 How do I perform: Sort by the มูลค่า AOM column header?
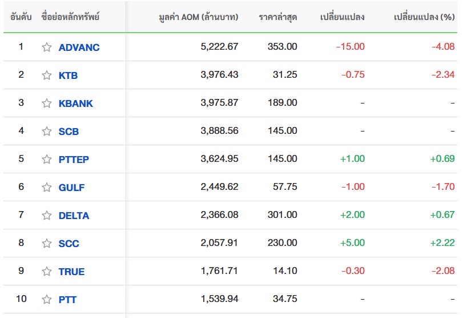(x=199, y=17)
